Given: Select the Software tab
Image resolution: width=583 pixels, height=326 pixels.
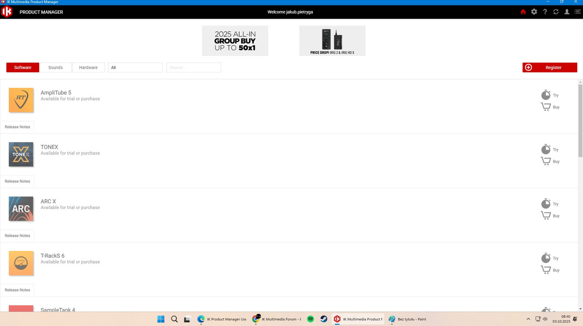Looking at the screenshot, I should 23,67.
